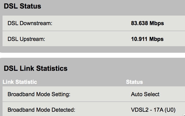
Task: Click the divider between the Broadband Mode rows
Action: click(x=92, y=102)
